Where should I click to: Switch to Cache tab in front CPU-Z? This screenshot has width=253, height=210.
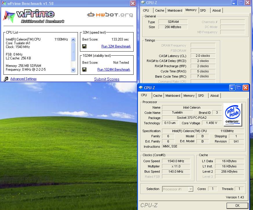coord(157,96)
